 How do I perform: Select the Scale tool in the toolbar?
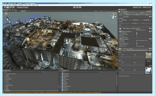pyautogui.click(x=13, y=7)
